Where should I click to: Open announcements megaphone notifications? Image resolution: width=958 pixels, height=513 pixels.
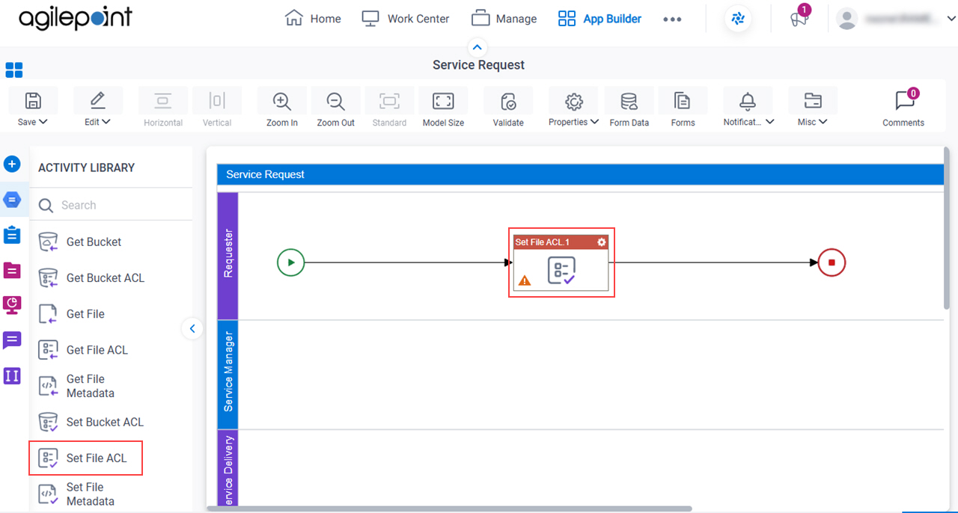pyautogui.click(x=799, y=19)
